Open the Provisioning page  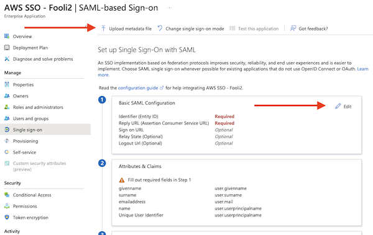click(25, 141)
